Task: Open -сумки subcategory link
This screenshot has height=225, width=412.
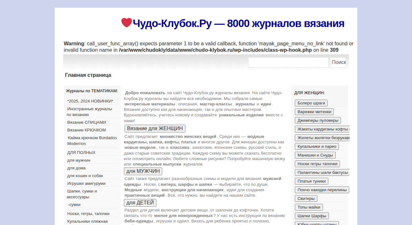Action: tap(74, 204)
